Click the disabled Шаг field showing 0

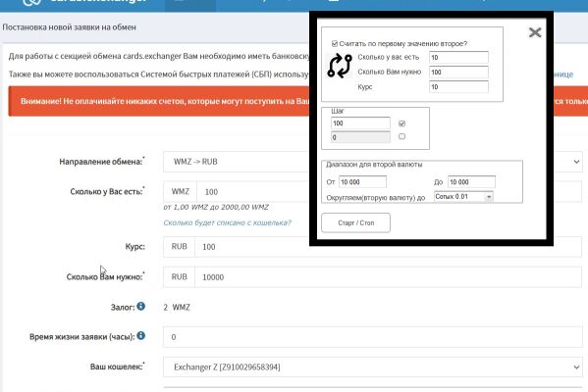click(360, 137)
